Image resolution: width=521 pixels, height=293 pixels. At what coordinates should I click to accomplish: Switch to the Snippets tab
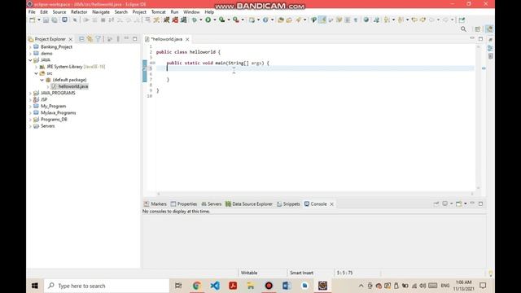(x=288, y=204)
